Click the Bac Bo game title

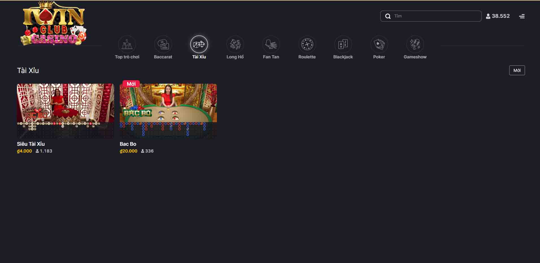[128, 144]
